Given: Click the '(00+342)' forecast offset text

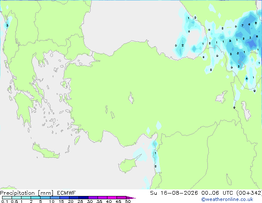Looking at the screenshot, I should pos(249,193).
